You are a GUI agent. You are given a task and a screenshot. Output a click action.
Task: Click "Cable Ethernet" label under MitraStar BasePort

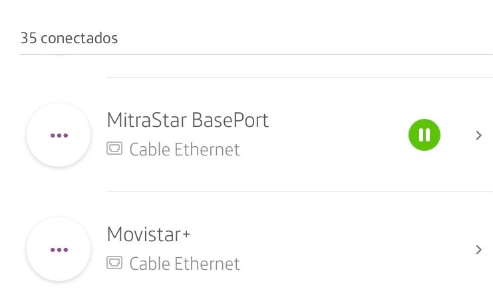184,149
